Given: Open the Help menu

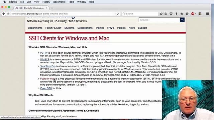Looking at the screenshot, I should pyautogui.click(x=91, y=2).
